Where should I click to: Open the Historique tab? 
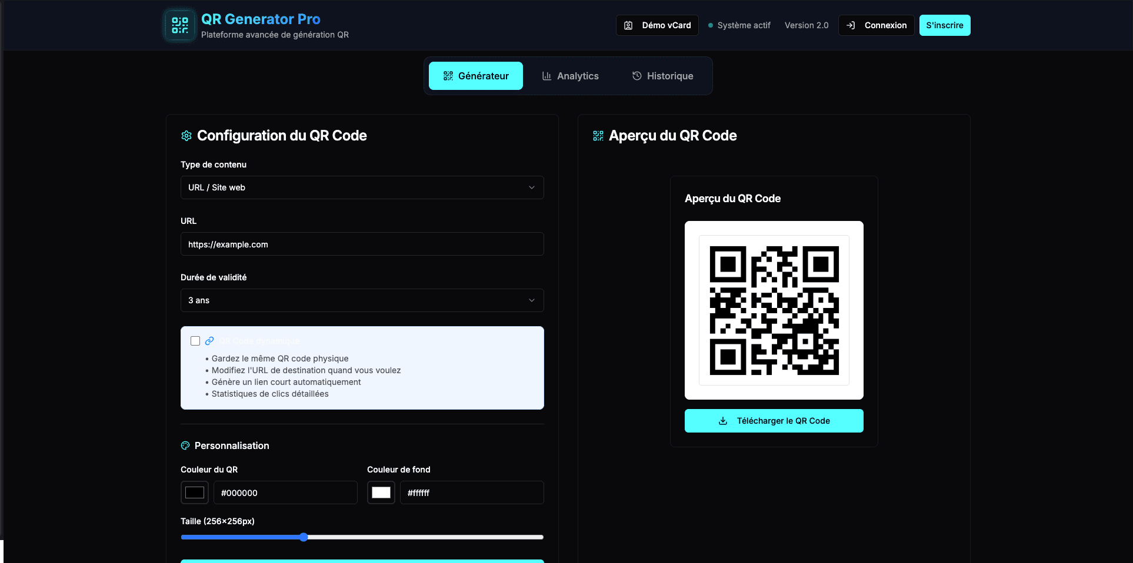[x=662, y=76]
